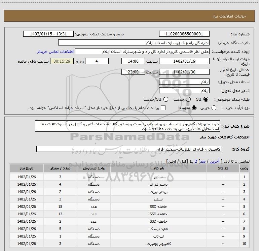Select اسکنر in row 4
Viewport: 259px width, 251px height.
point(158,199)
